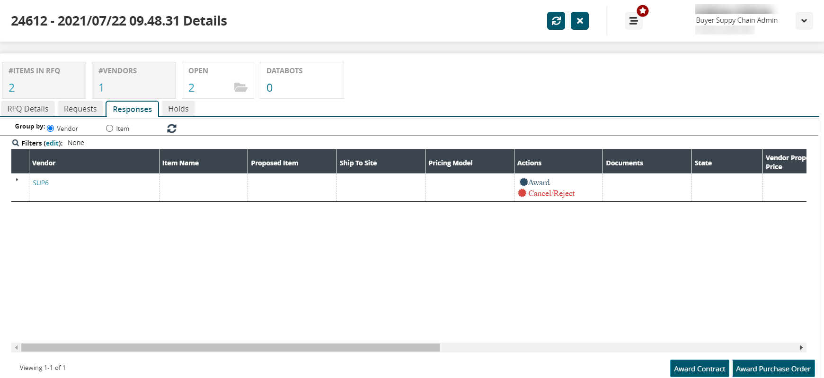Viewport: 824px width, 378px height.
Task: Select Group by Item radio button
Action: tap(110, 129)
